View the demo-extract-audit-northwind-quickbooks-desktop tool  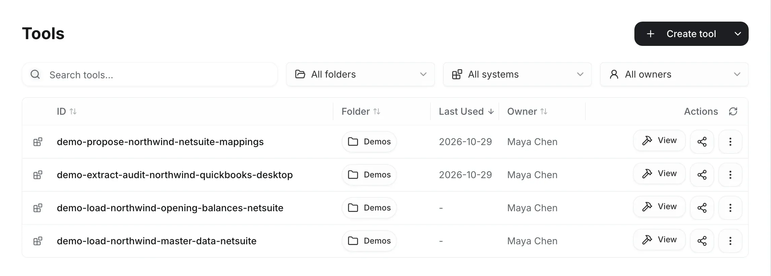click(659, 173)
